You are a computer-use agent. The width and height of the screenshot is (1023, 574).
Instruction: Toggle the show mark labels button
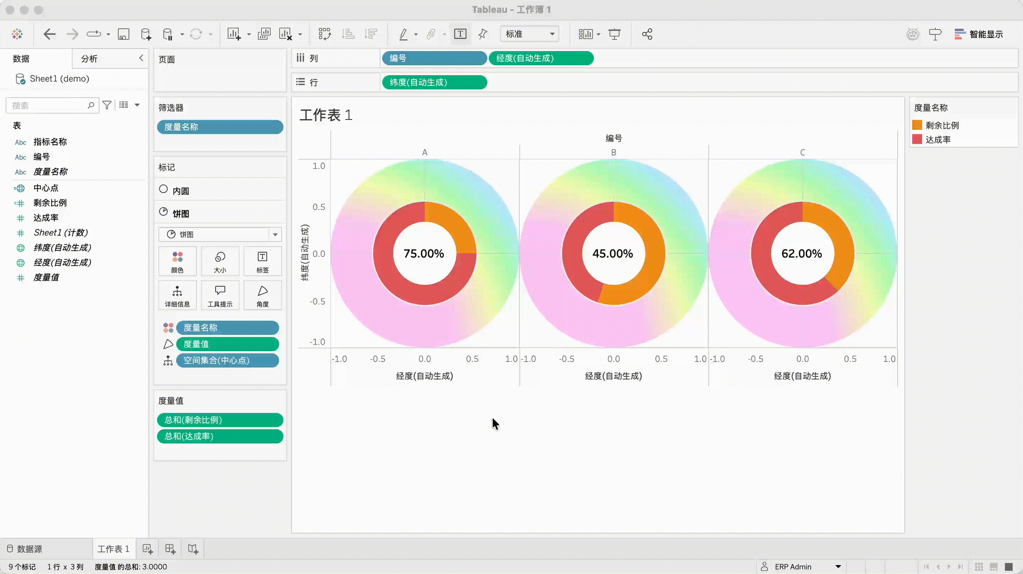tap(460, 34)
